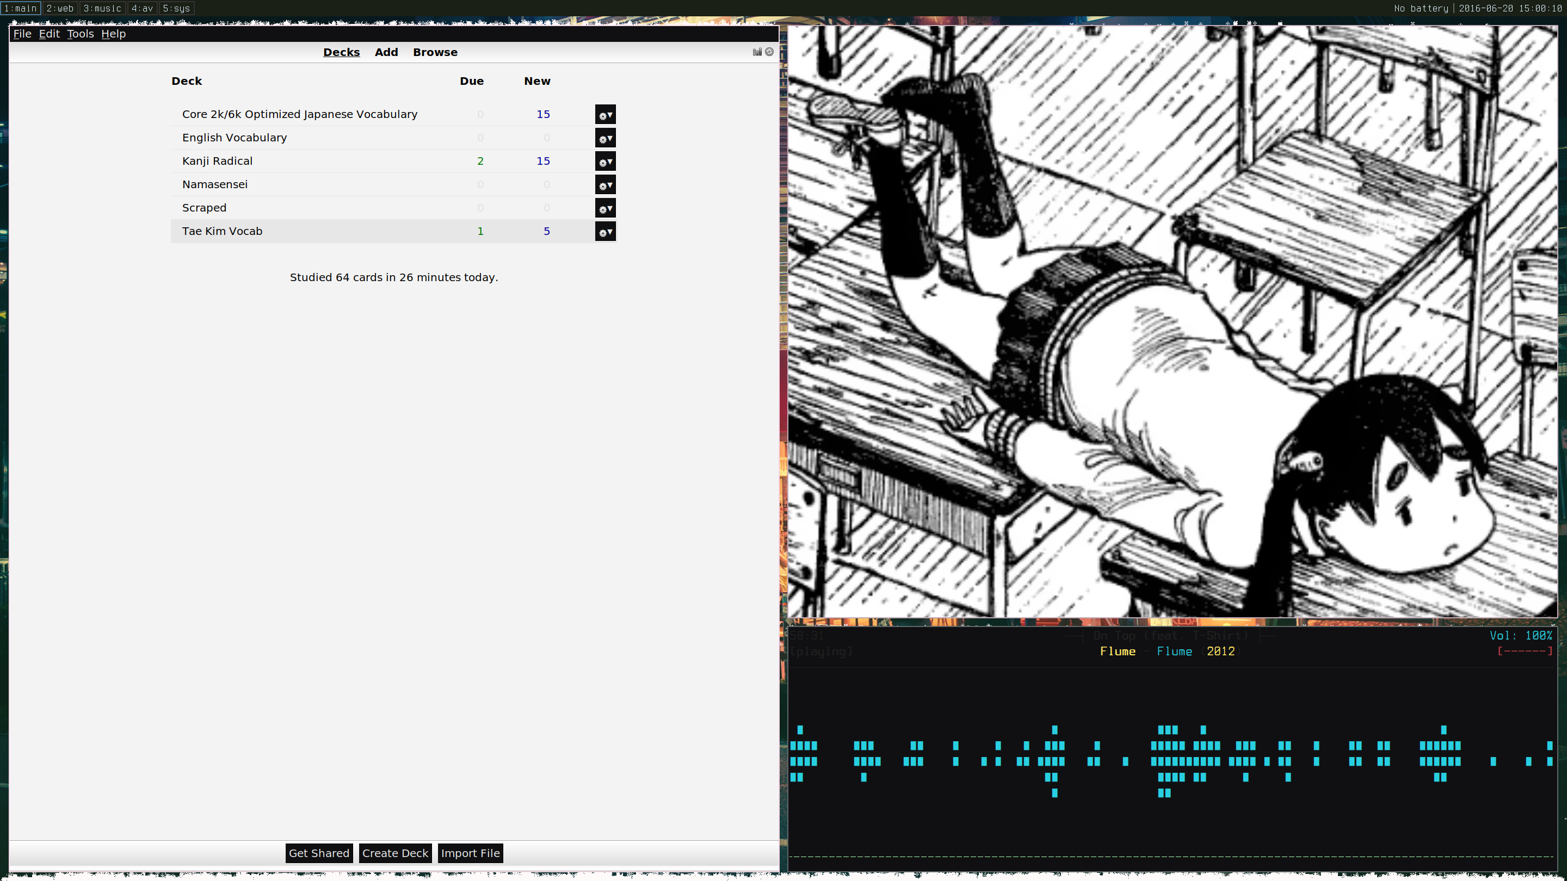Click the Add link in toolbar
Image resolution: width=1567 pixels, height=881 pixels.
coord(386,52)
